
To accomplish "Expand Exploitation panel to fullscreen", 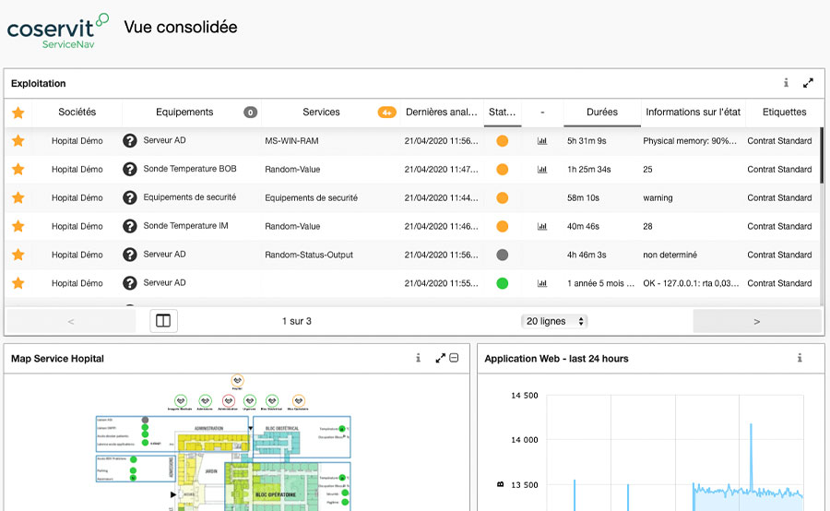I will coord(808,83).
